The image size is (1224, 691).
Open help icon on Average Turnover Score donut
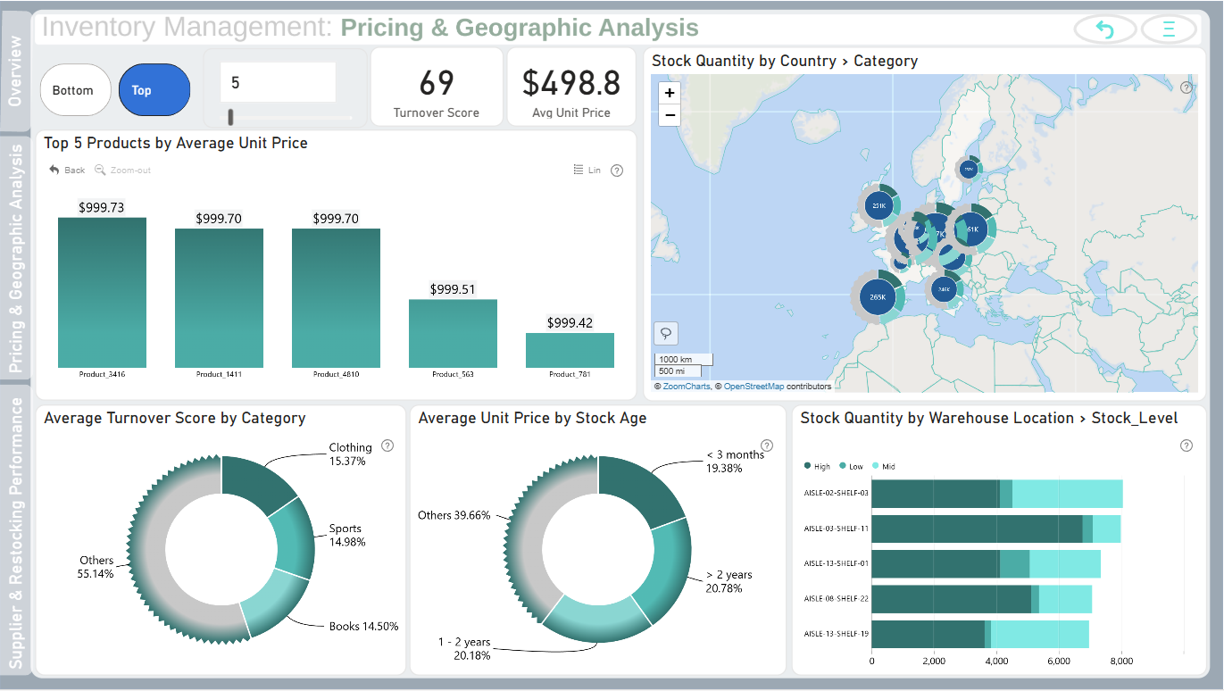pyautogui.click(x=387, y=445)
